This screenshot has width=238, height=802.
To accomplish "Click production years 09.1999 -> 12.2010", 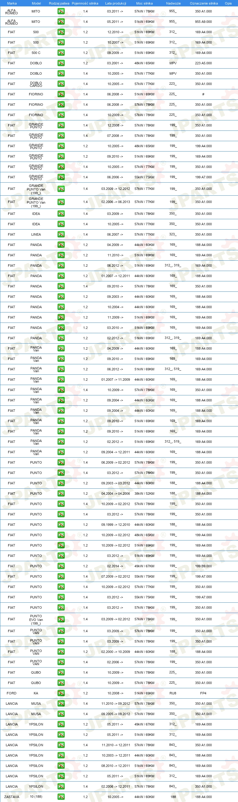I will 116,525.
